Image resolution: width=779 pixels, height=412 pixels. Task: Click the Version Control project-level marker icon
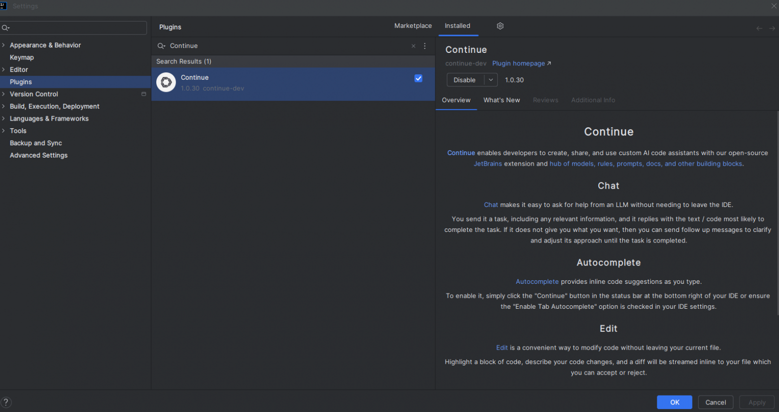coord(144,94)
